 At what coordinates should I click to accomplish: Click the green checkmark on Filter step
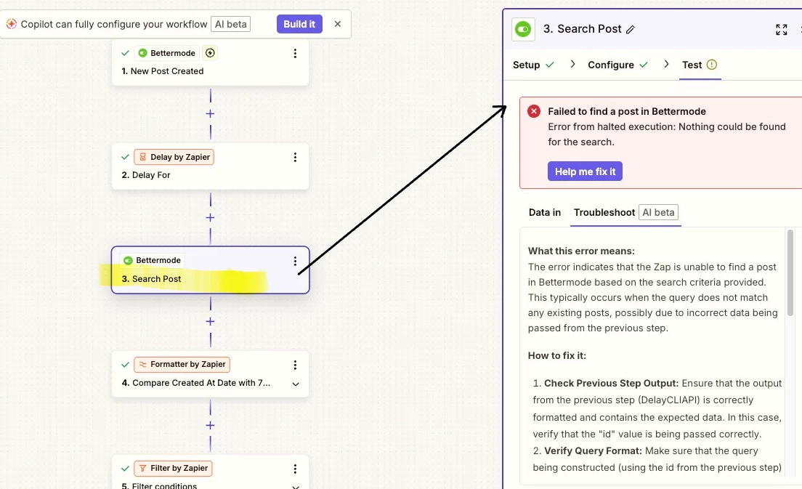pos(125,468)
